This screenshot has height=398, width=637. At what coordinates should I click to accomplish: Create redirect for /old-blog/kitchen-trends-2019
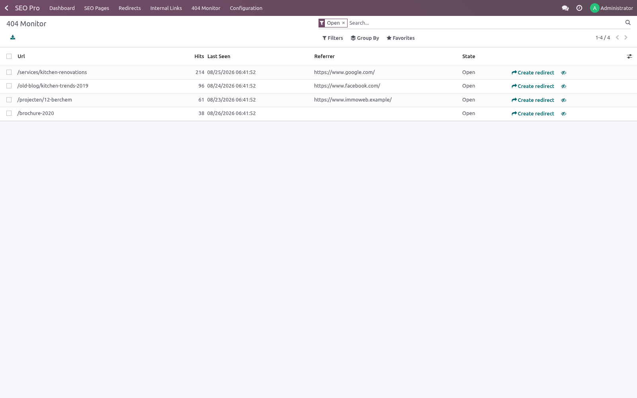click(x=533, y=86)
